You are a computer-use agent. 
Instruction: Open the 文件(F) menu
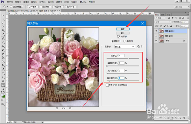click(x=10, y=2)
